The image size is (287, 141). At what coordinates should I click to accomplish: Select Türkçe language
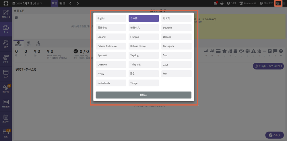(144, 83)
